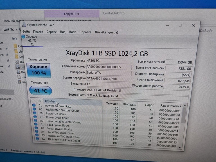Select the Power Cycle Count row
This screenshot has width=216, height=162.
[107, 119]
